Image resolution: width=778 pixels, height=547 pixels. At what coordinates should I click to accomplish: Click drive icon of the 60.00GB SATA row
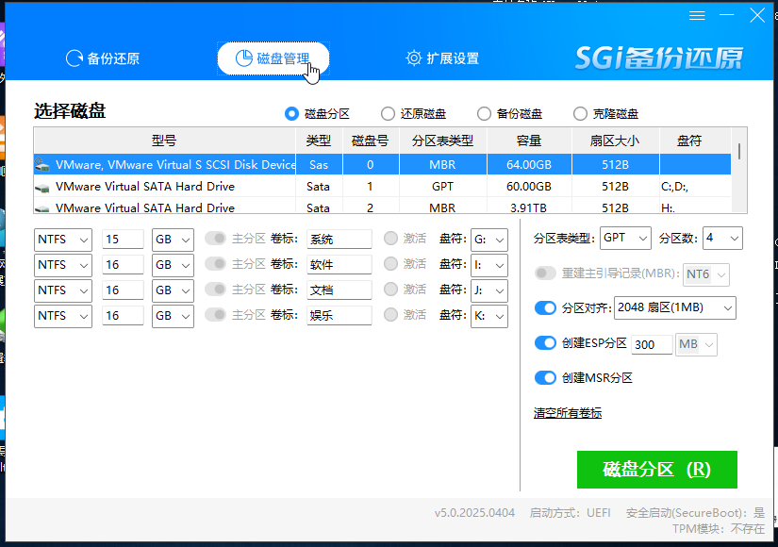coord(42,188)
